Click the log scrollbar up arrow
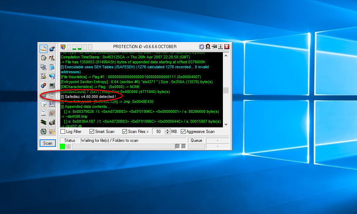Image resolution: width=357 pixels, height=214 pixels. tap(226, 56)
